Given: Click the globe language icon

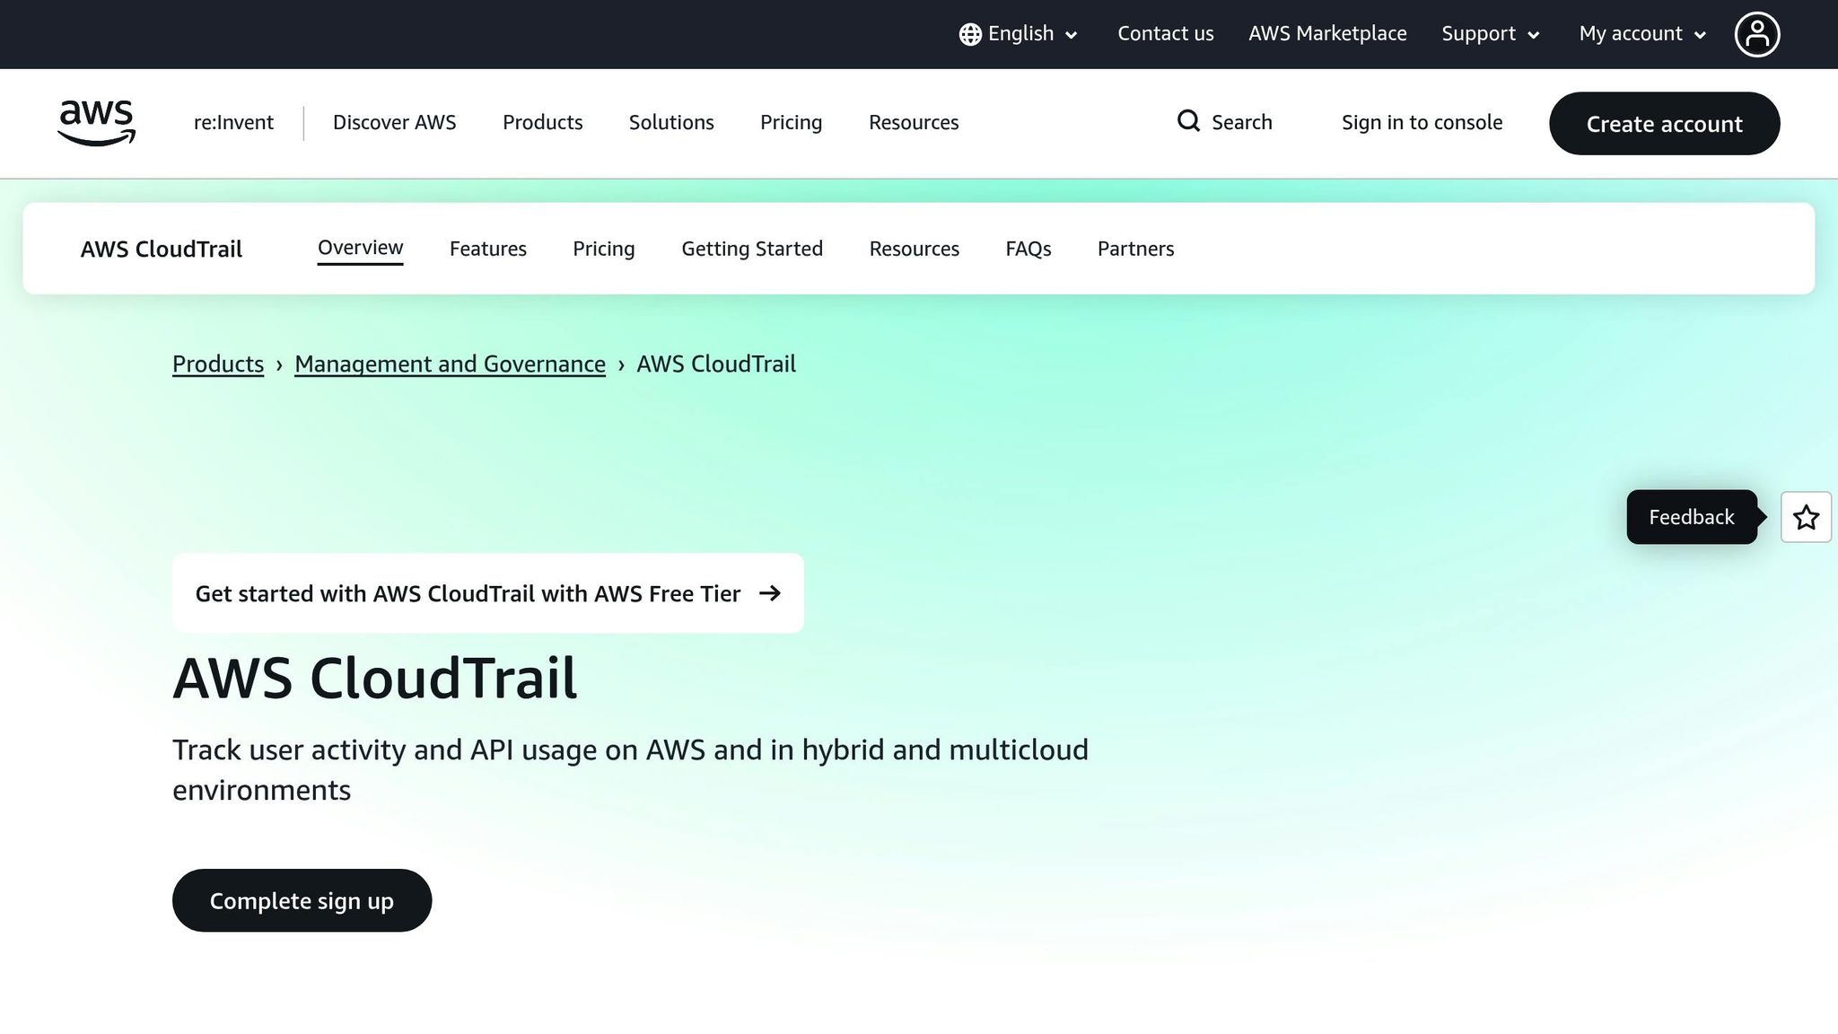Looking at the screenshot, I should coord(970,33).
